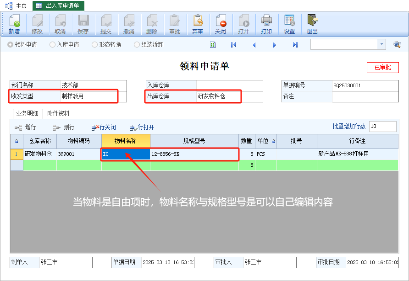This screenshot has width=409, height=281.
Task: Click the 研发物料仓 cell in row 1
Action: (x=40, y=154)
